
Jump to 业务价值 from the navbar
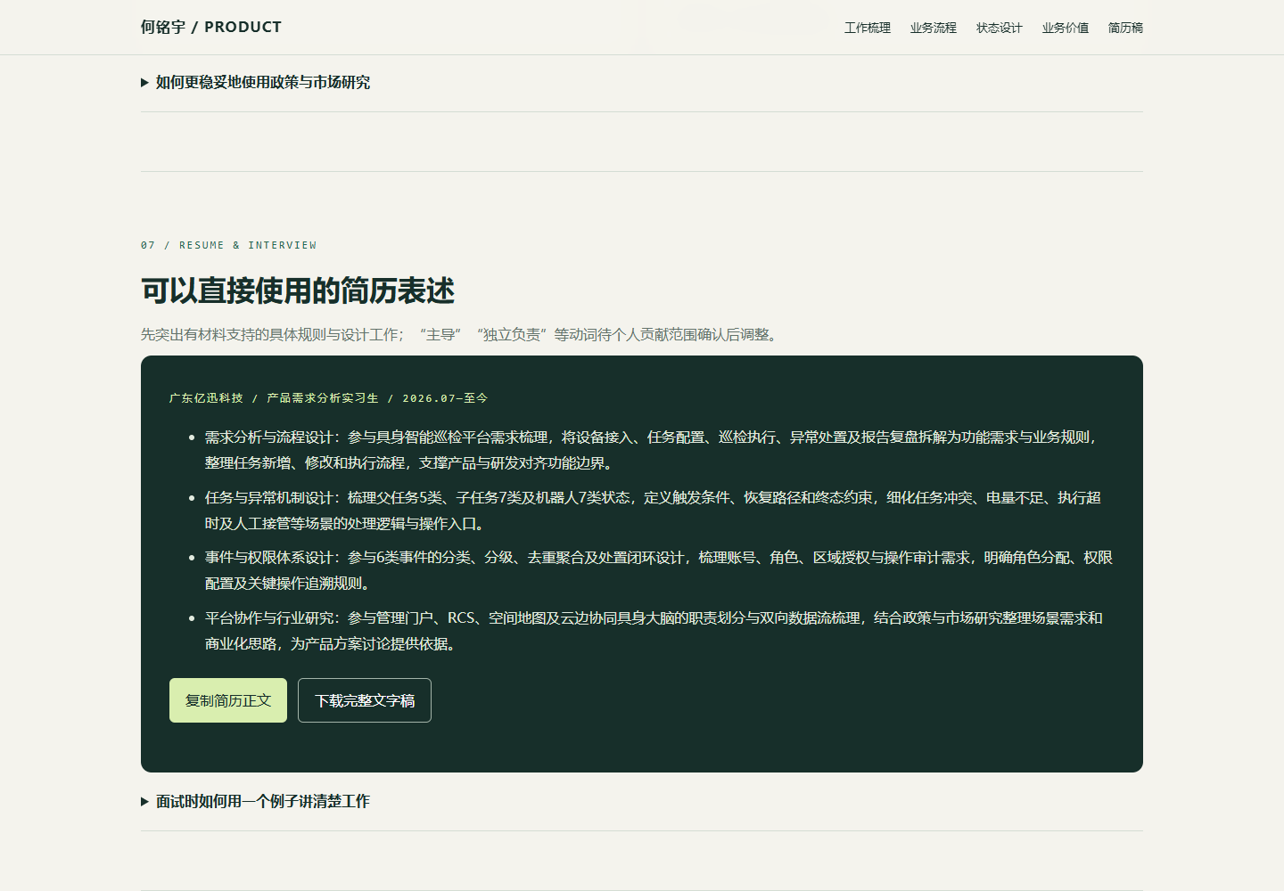(1065, 28)
